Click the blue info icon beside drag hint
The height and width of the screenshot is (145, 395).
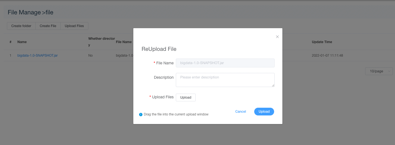pyautogui.click(x=141, y=114)
